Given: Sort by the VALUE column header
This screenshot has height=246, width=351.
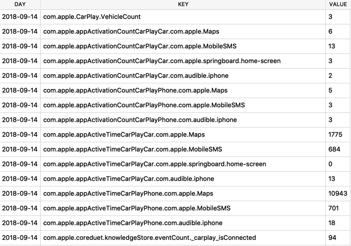Looking at the screenshot, I should tap(338, 4).
